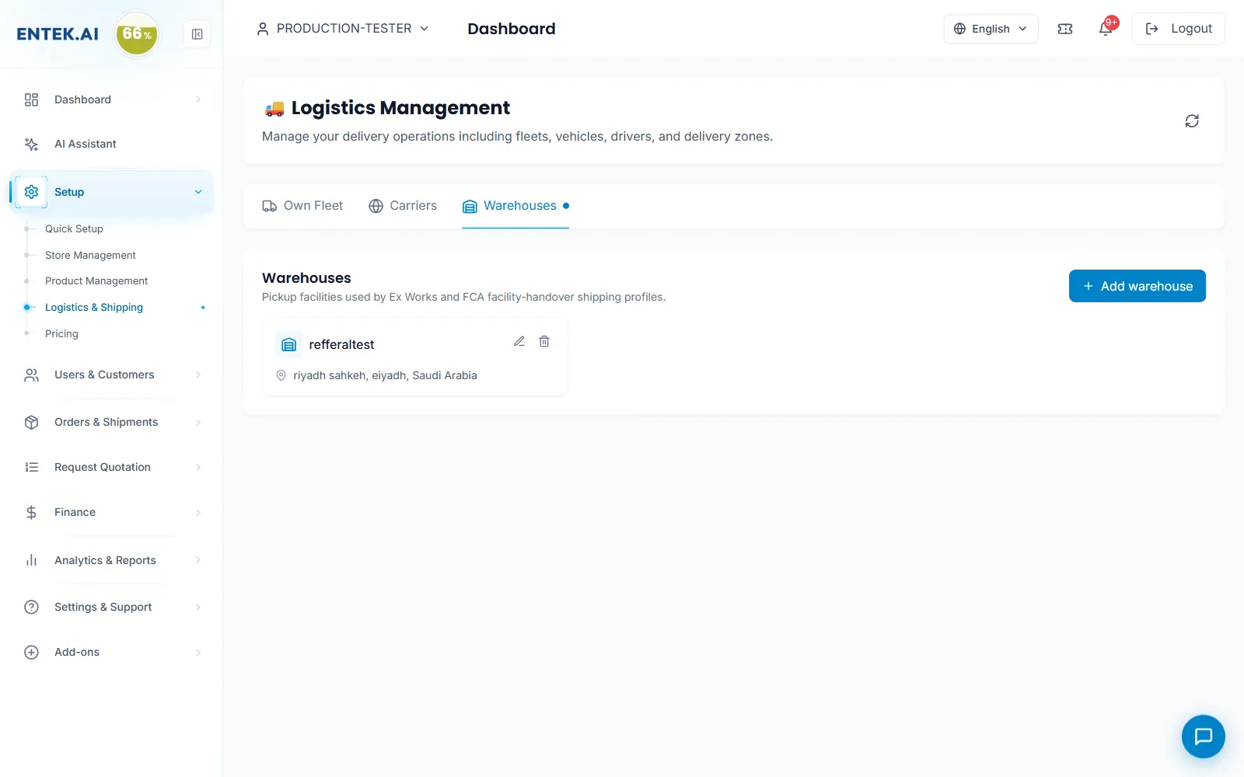Open the English language dropdown

point(991,29)
